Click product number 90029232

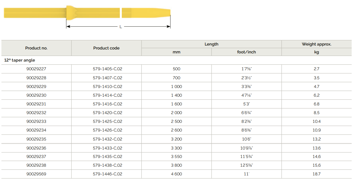(x=36, y=113)
